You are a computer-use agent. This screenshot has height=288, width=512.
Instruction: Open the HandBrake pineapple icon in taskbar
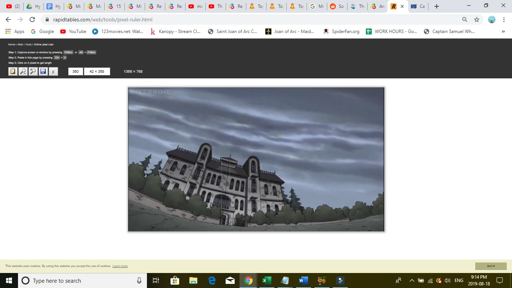point(322,280)
